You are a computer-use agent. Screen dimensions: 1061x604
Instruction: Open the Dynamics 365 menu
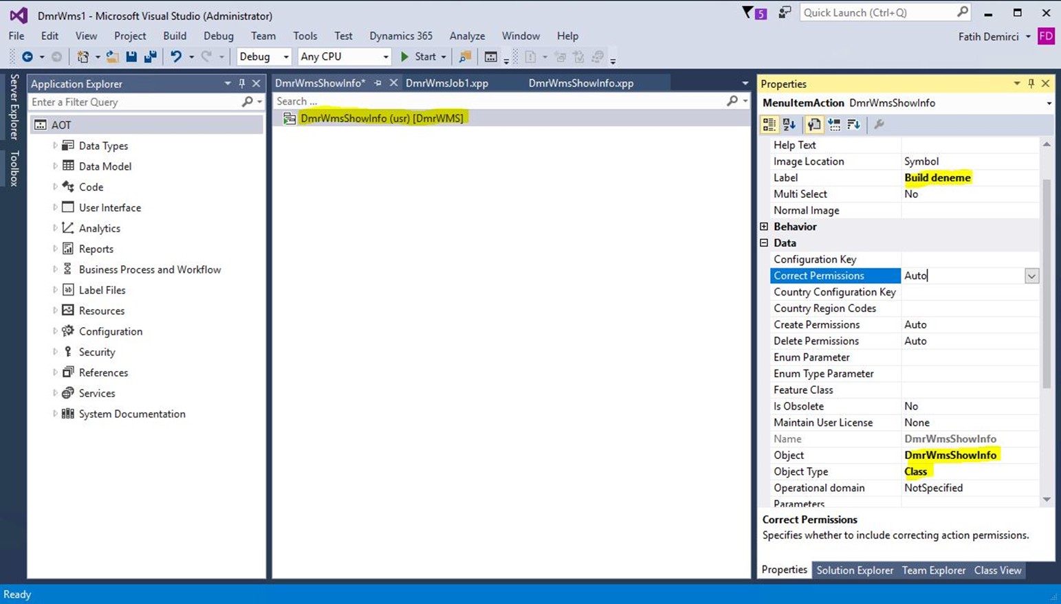tap(401, 36)
